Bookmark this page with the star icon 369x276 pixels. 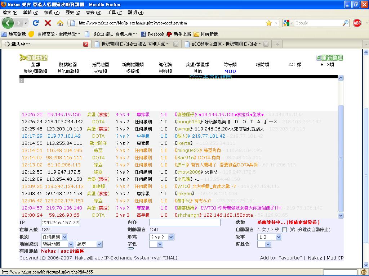pyautogui.click(x=268, y=23)
